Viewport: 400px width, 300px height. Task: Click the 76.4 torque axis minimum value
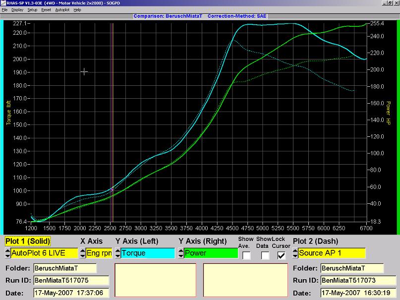click(21, 222)
